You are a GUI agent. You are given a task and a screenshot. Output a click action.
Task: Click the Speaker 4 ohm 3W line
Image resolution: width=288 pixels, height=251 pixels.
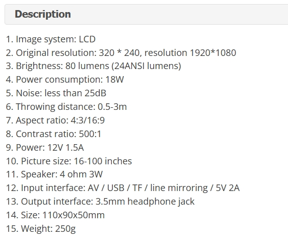pos(54,174)
